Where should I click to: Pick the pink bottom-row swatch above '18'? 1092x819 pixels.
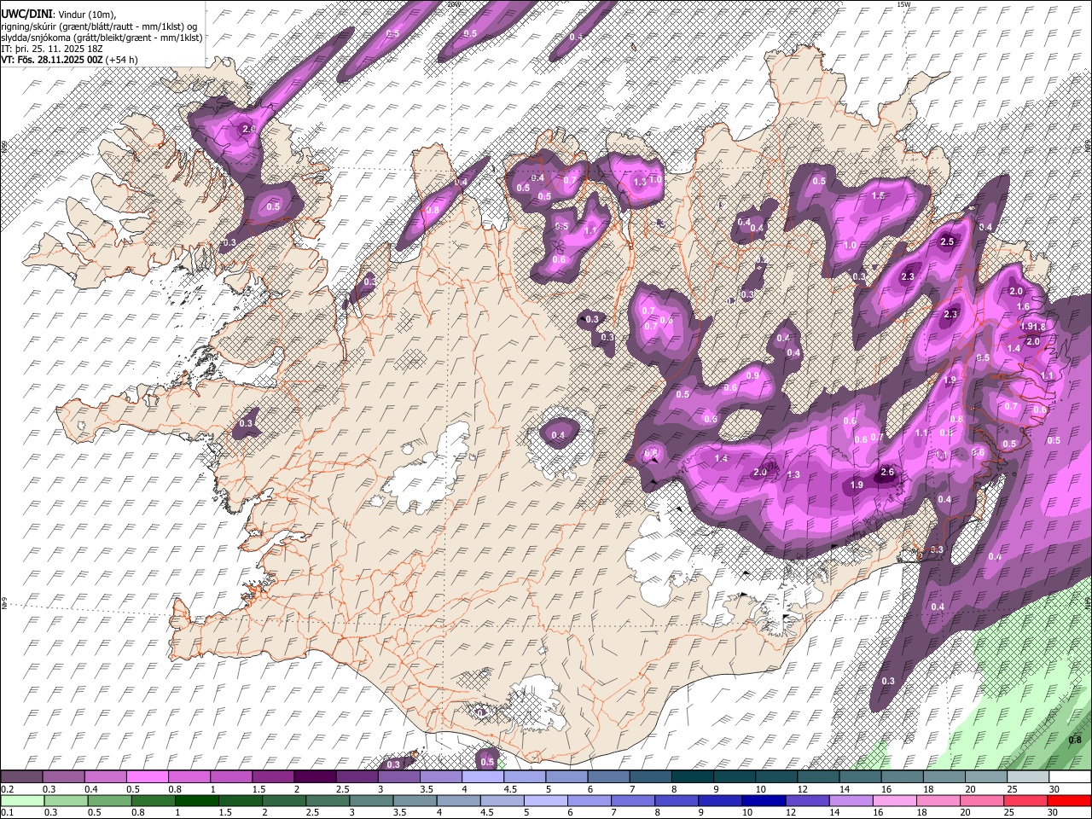point(938,801)
